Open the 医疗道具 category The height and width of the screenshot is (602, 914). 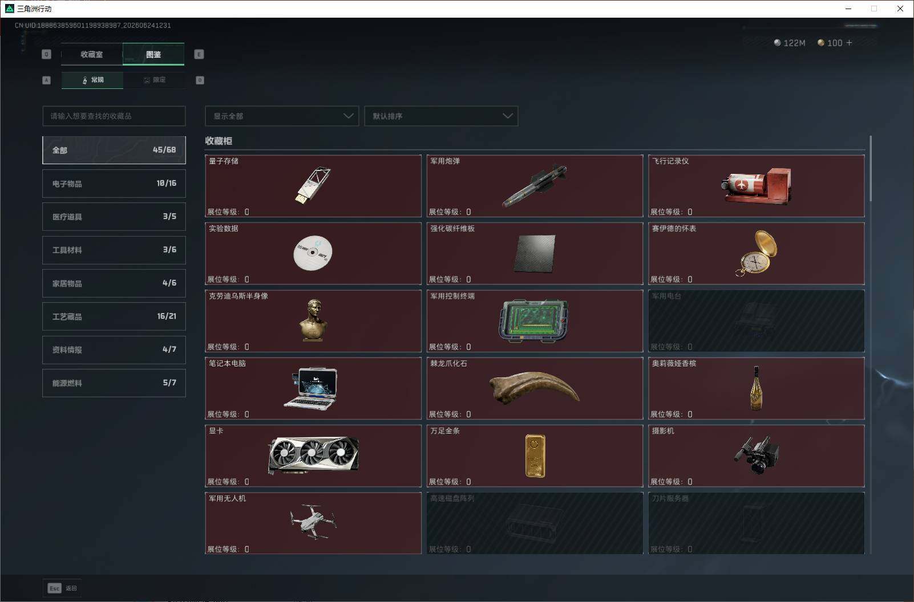[x=114, y=217]
